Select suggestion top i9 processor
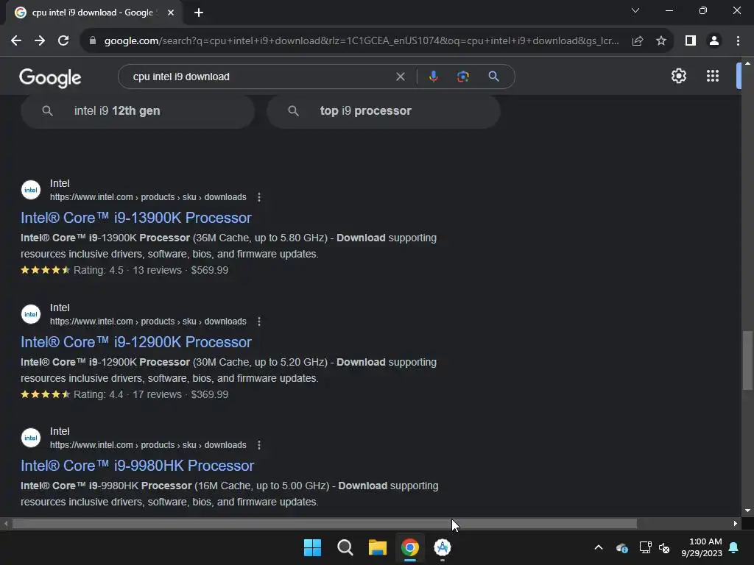The width and height of the screenshot is (754, 565). pos(383,111)
